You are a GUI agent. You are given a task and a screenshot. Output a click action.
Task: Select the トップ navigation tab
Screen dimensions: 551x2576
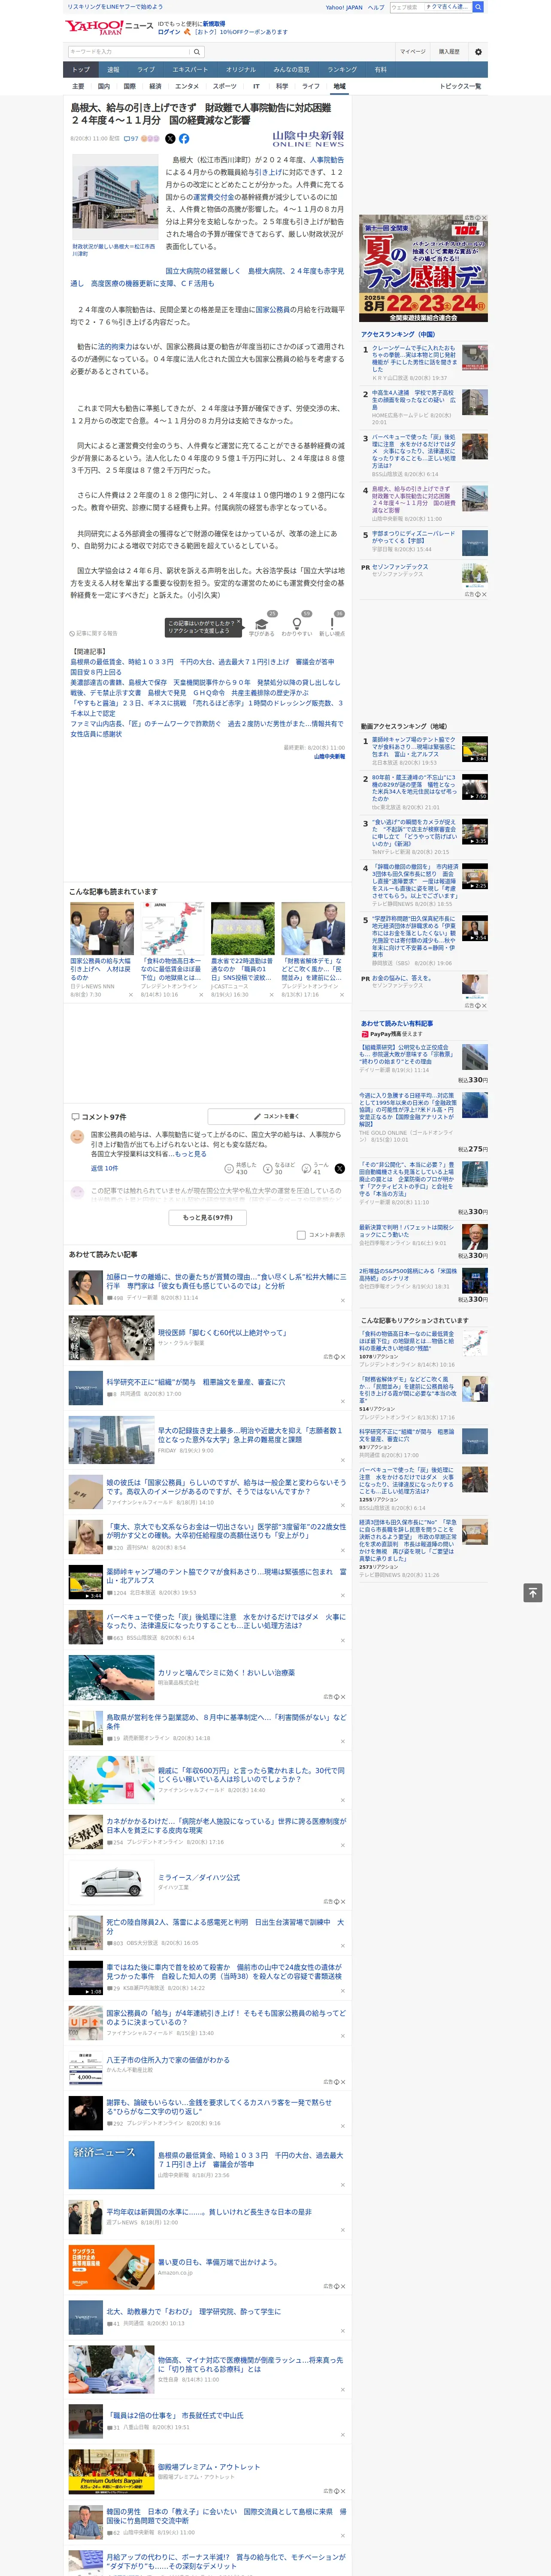tap(81, 70)
